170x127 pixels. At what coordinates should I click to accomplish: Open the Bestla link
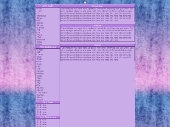pos(40,100)
